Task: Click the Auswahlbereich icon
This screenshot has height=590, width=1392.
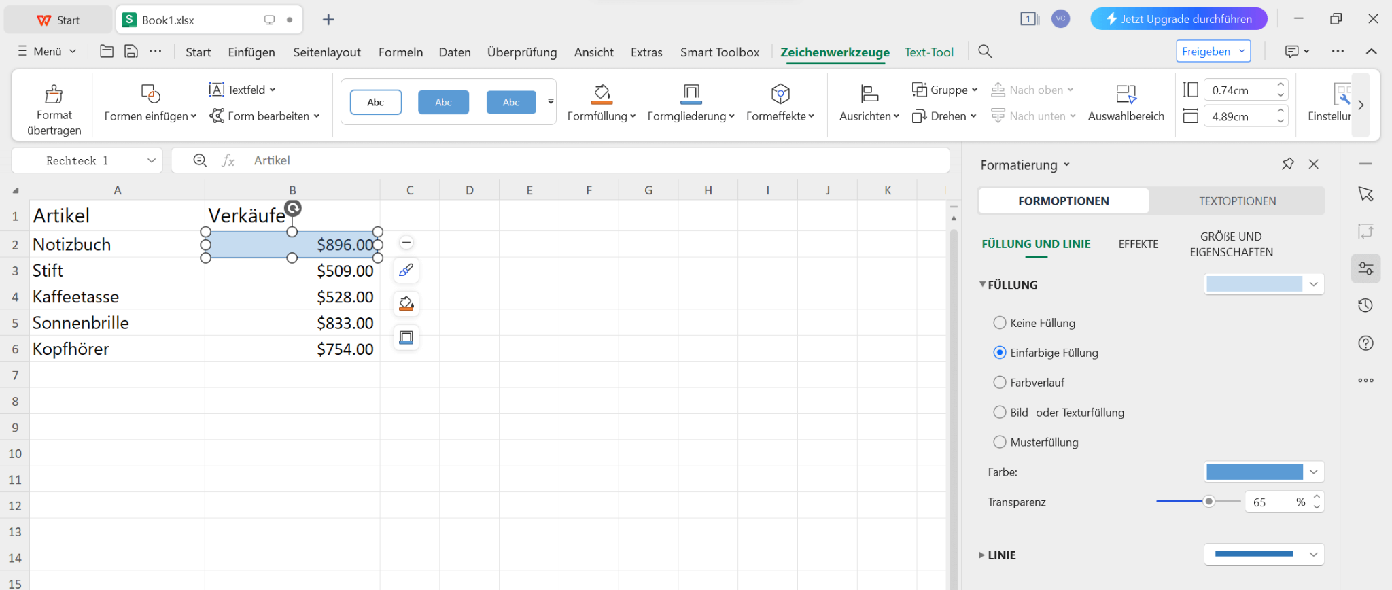Action: pos(1126,94)
